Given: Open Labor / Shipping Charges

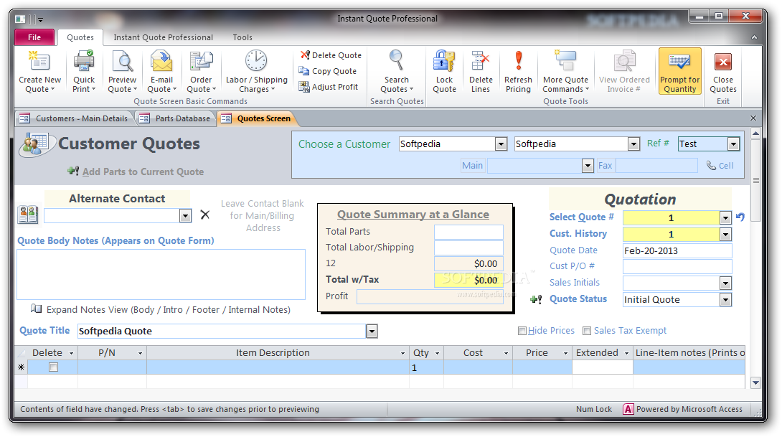Looking at the screenshot, I should pyautogui.click(x=256, y=72).
